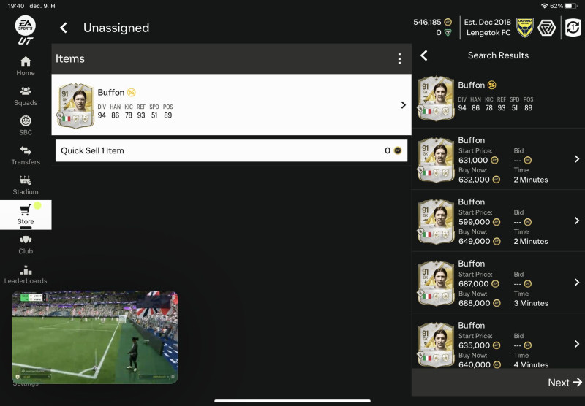Click 4 Minutes time remaining text
Viewport: 585px width, 406px height.
pos(531,364)
